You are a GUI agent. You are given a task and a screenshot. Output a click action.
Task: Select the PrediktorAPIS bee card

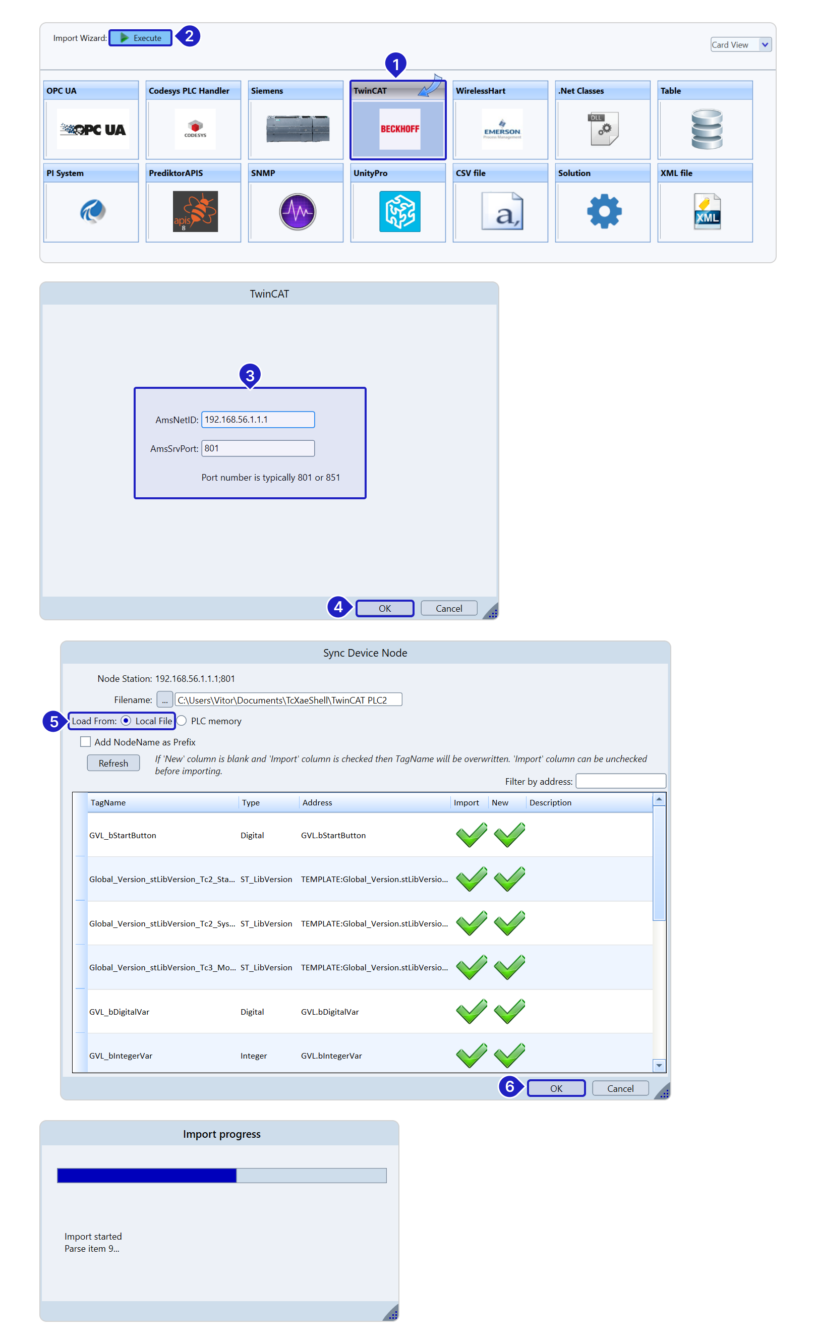[x=193, y=202]
